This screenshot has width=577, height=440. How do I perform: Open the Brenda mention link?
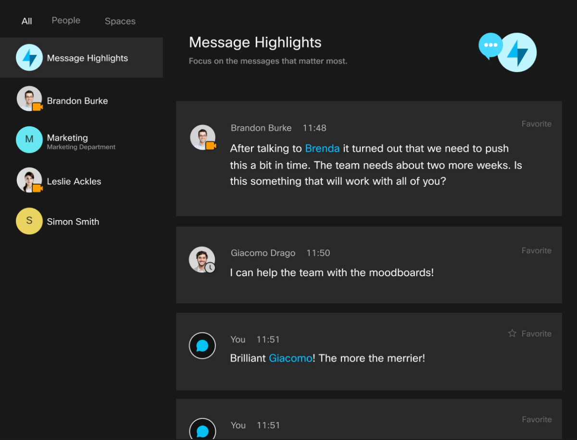pos(322,148)
